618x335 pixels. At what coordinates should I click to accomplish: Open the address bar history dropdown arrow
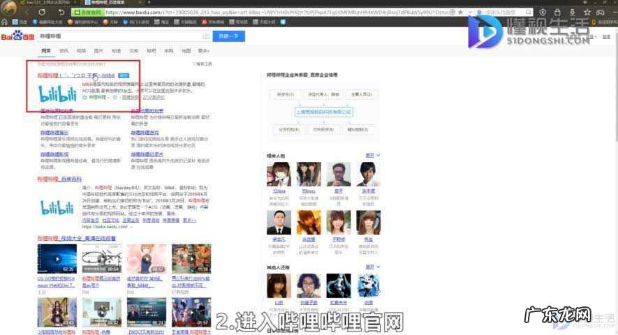click(469, 13)
